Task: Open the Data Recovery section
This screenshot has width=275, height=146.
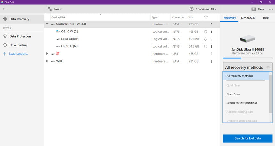Action: (22, 19)
